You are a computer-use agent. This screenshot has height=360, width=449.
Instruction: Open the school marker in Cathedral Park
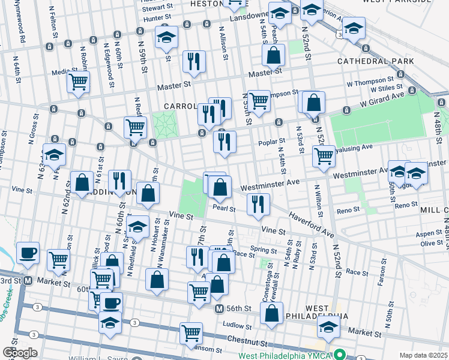(354, 28)
